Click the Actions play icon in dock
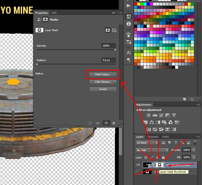 (129, 6)
